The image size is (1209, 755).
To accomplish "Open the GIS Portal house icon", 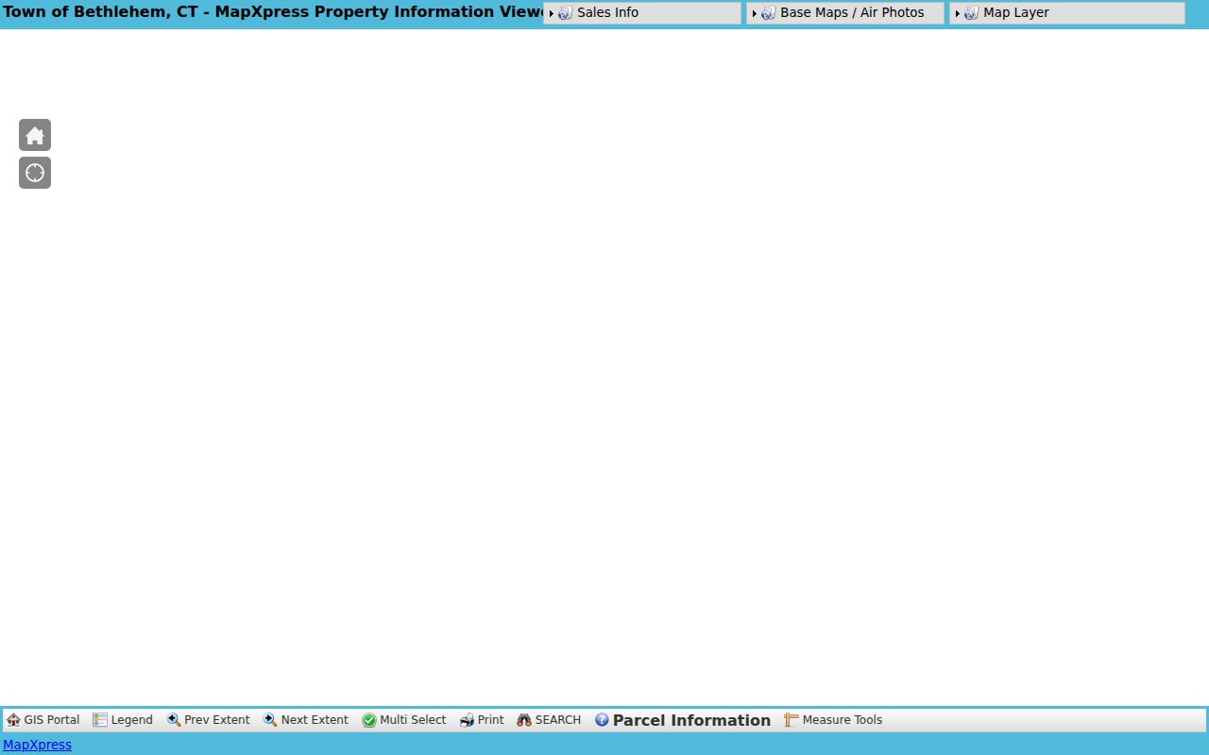I will (x=13, y=720).
